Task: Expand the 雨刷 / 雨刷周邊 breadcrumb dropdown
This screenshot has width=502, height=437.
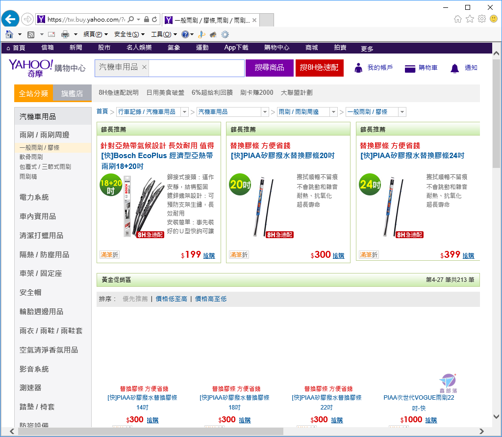Action: click(333, 112)
